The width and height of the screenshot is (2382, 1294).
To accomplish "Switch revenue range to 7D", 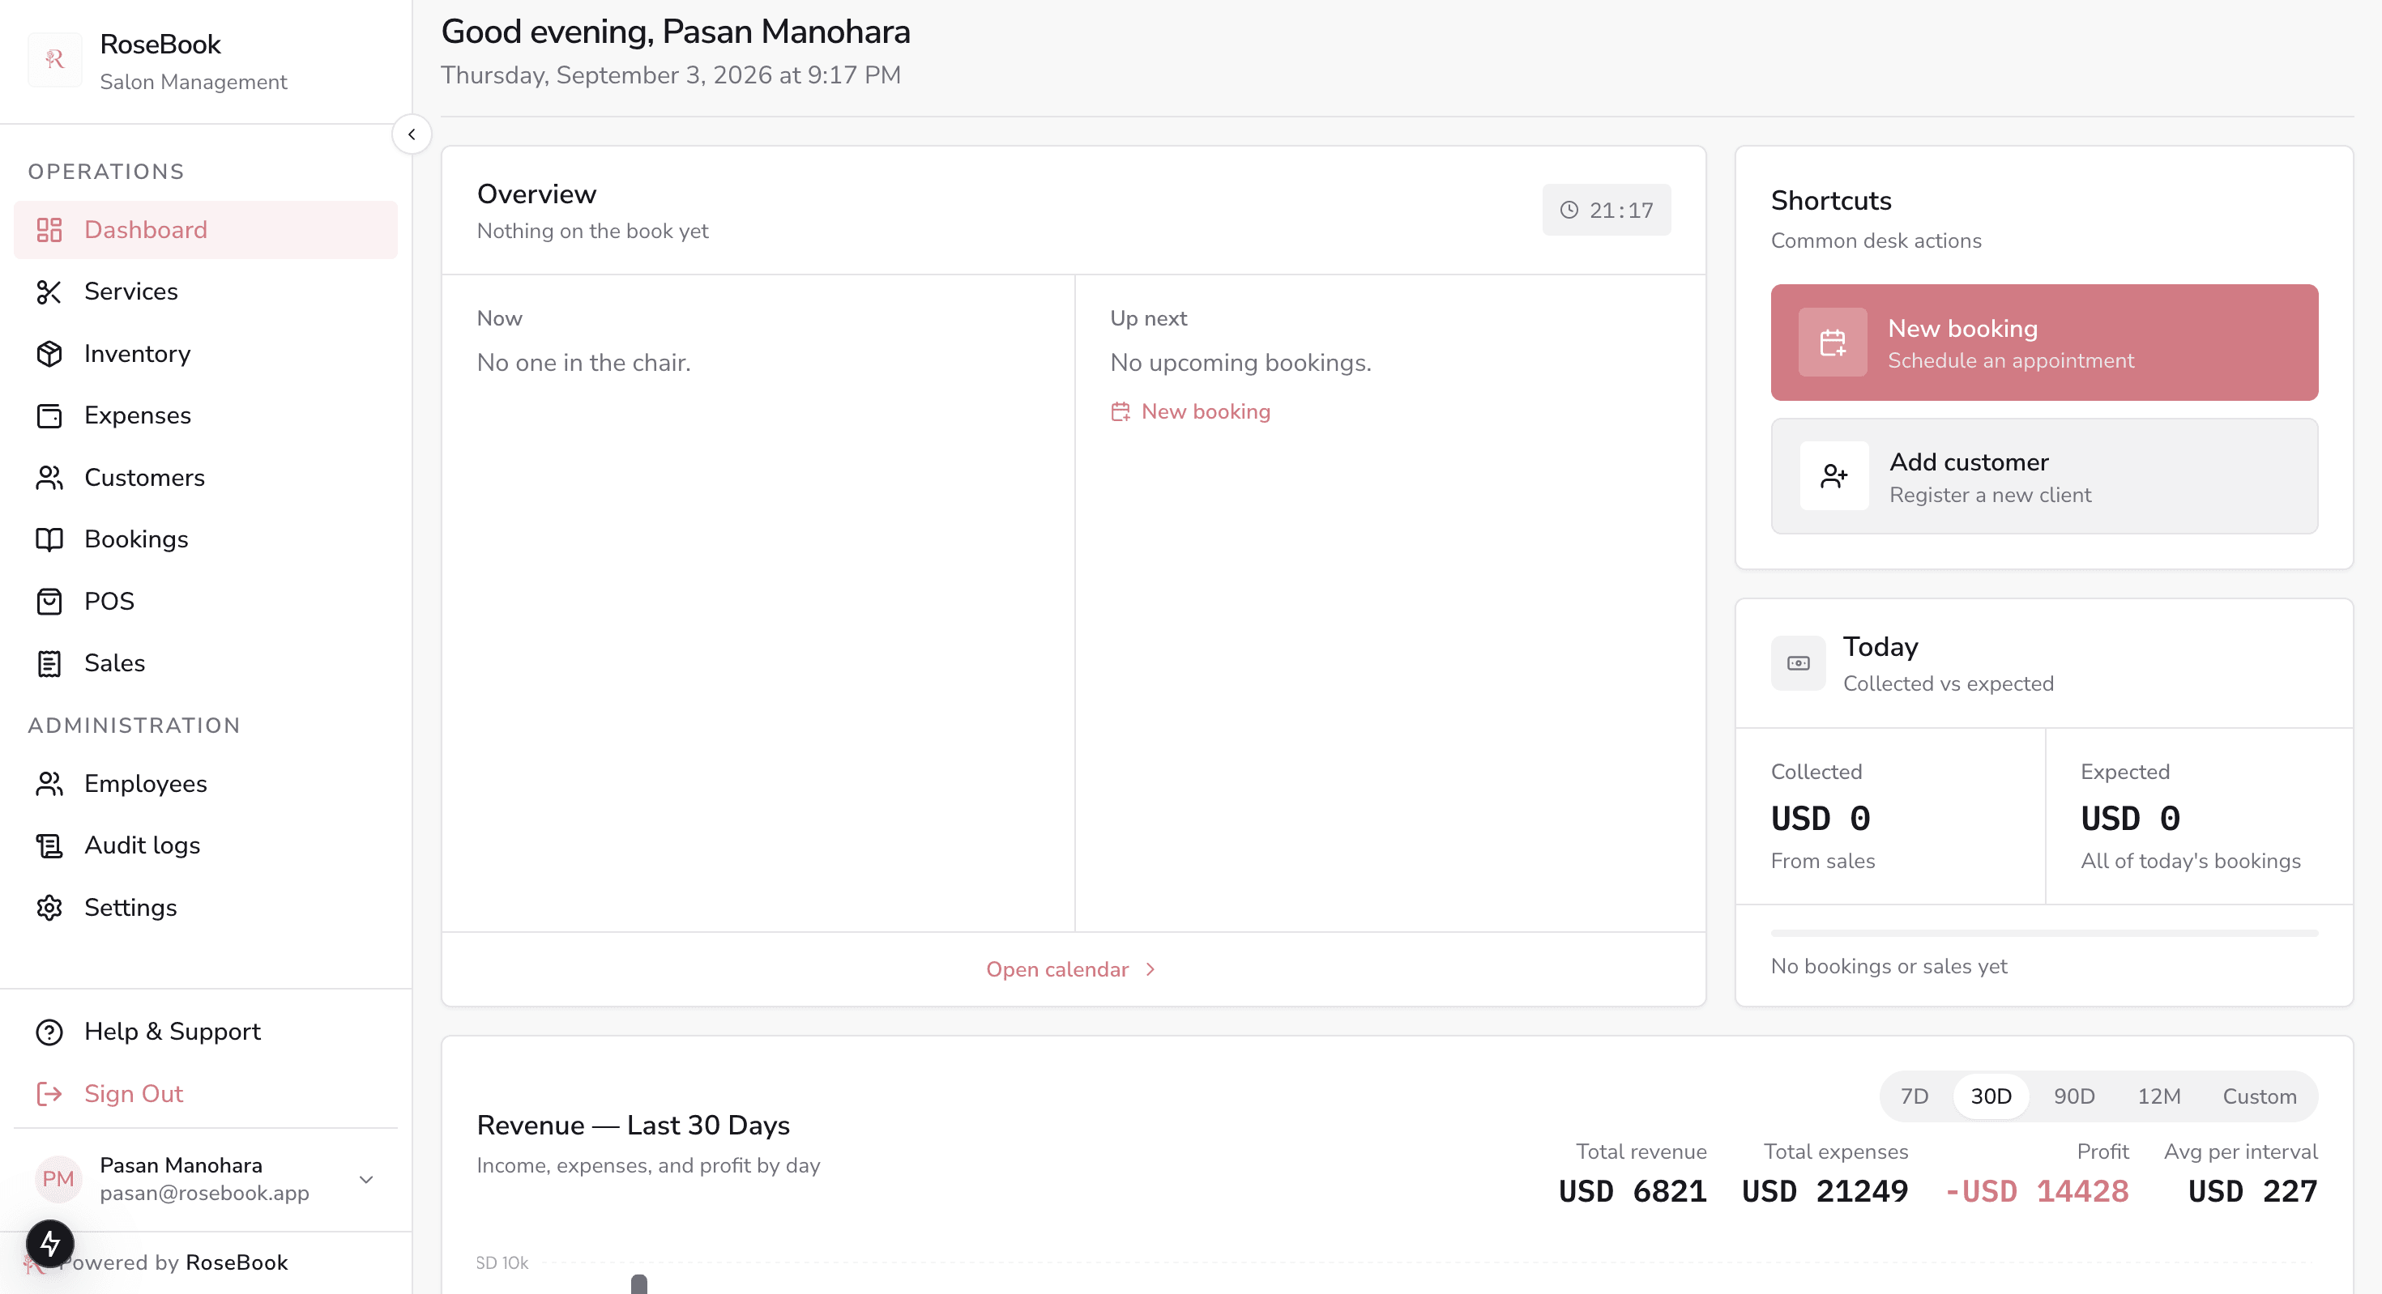I will pyautogui.click(x=1914, y=1096).
